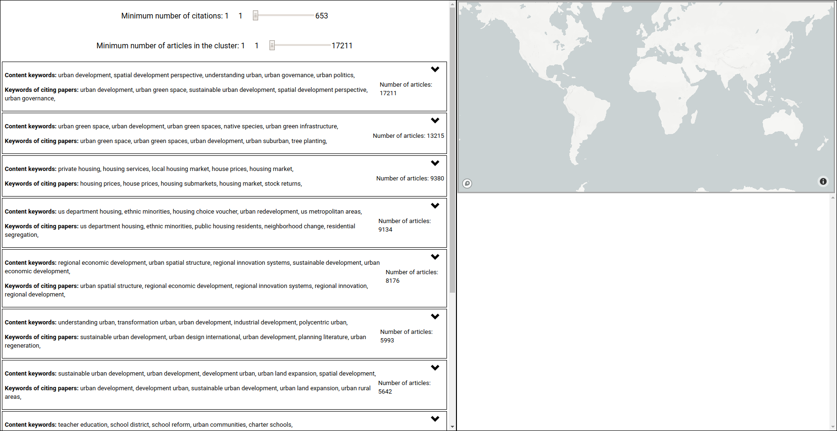837x431 pixels.
Task: Expand the regional economic development cluster
Action: point(435,257)
